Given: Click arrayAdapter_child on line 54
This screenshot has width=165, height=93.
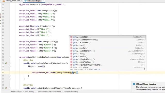Looking at the screenshot, I should coord(42,73).
